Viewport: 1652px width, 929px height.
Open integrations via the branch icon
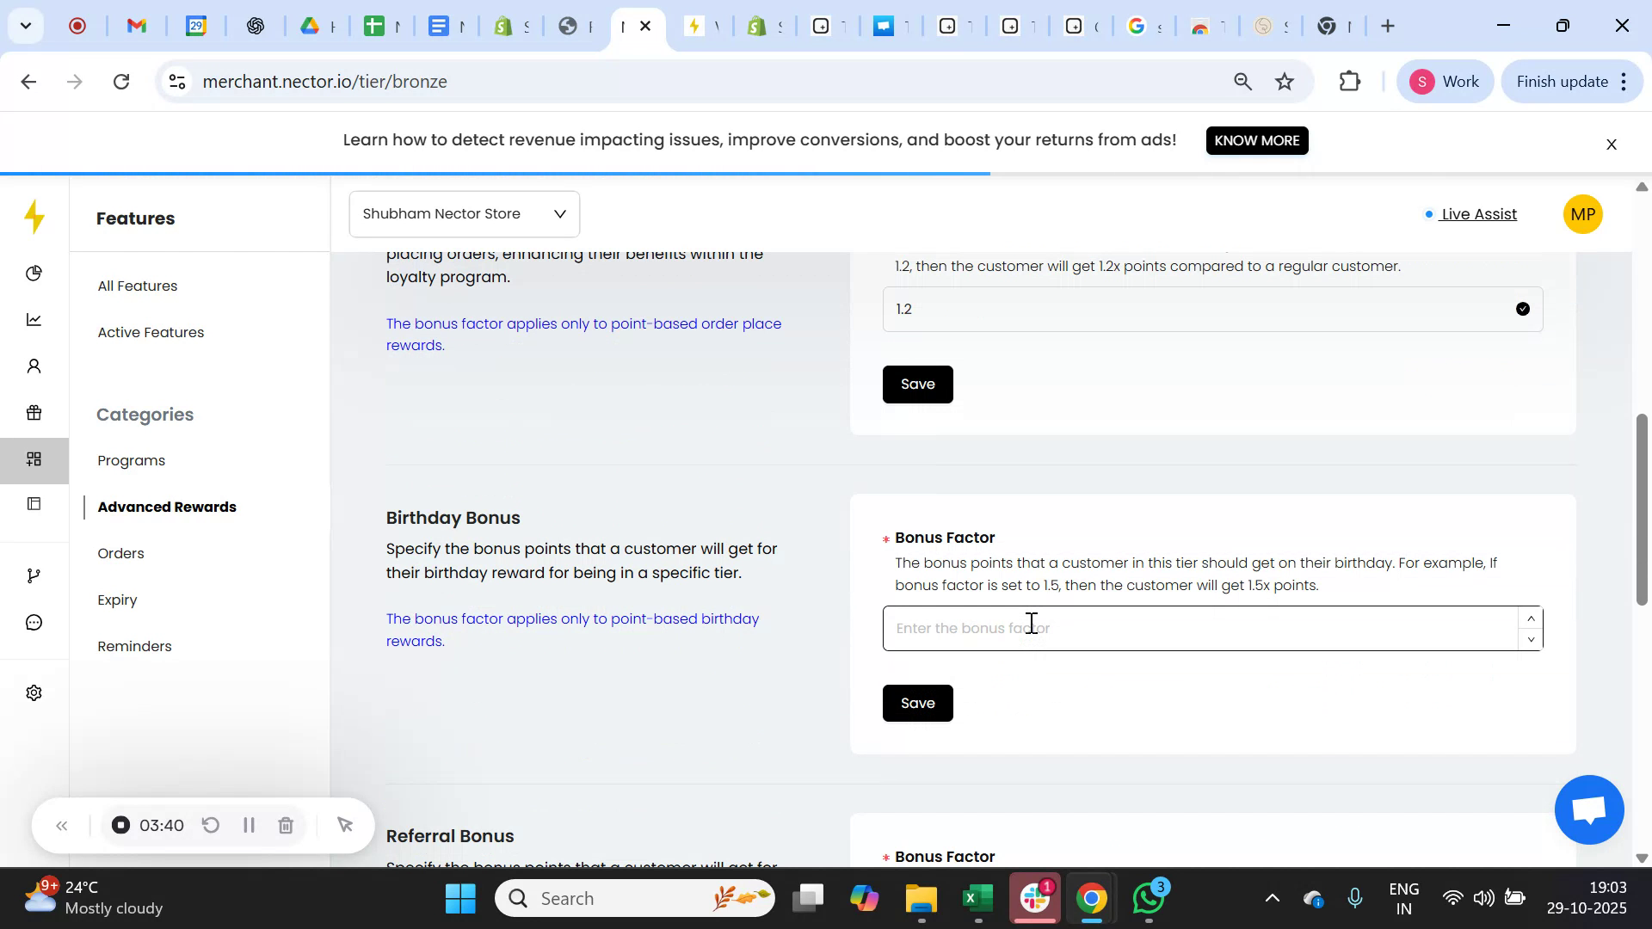click(34, 575)
